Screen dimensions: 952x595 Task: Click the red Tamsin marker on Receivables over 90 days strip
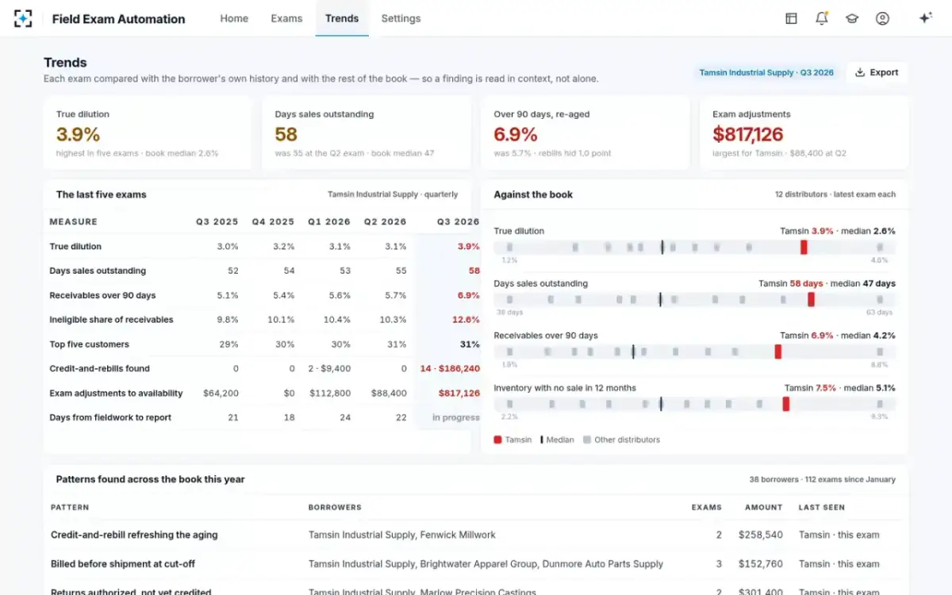click(x=778, y=351)
